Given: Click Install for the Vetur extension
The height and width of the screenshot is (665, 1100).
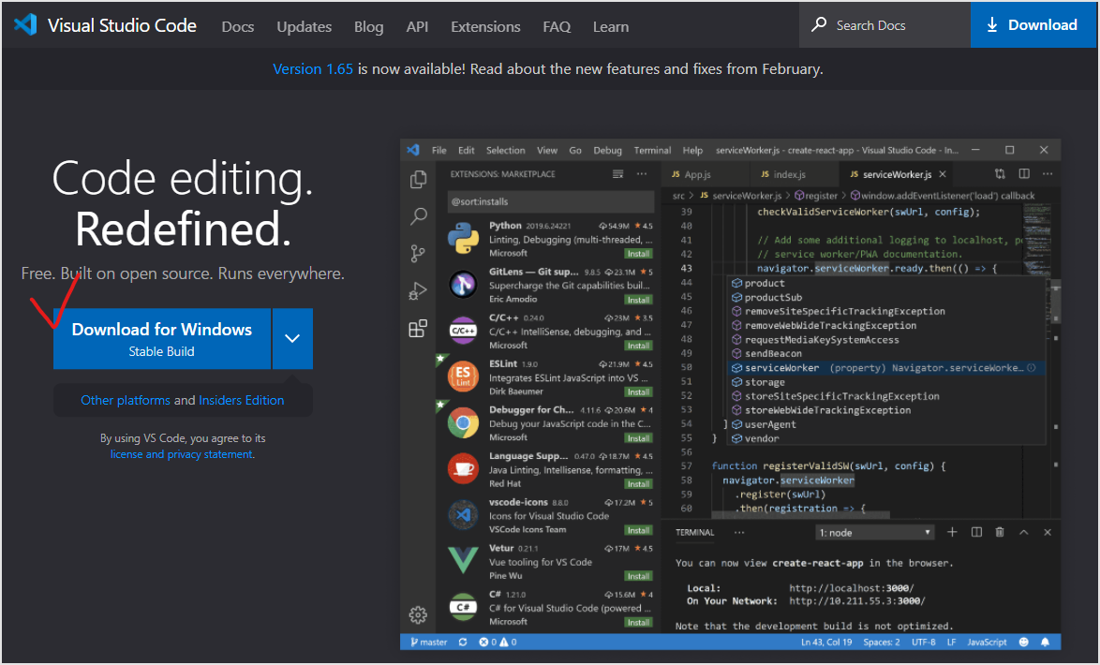Looking at the screenshot, I should pos(638,576).
